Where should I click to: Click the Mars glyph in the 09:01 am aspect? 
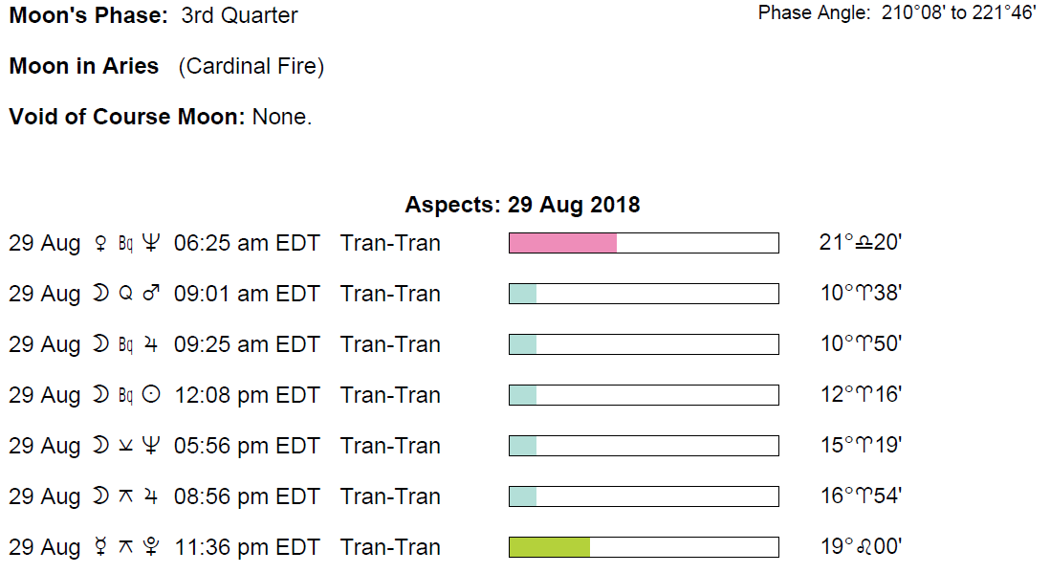tap(150, 294)
